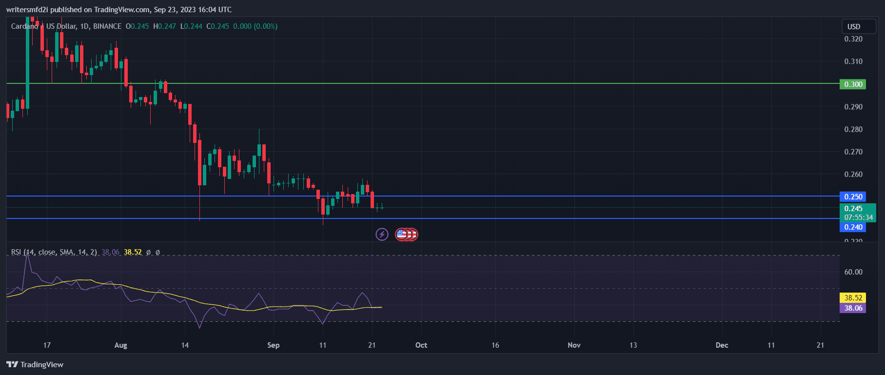Viewport: 885px width, 375px height.
Task: Click the current price 0.245 countdown label
Action: click(x=858, y=213)
